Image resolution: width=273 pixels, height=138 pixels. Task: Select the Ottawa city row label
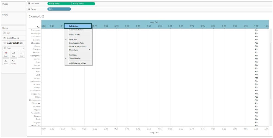tap(37, 116)
